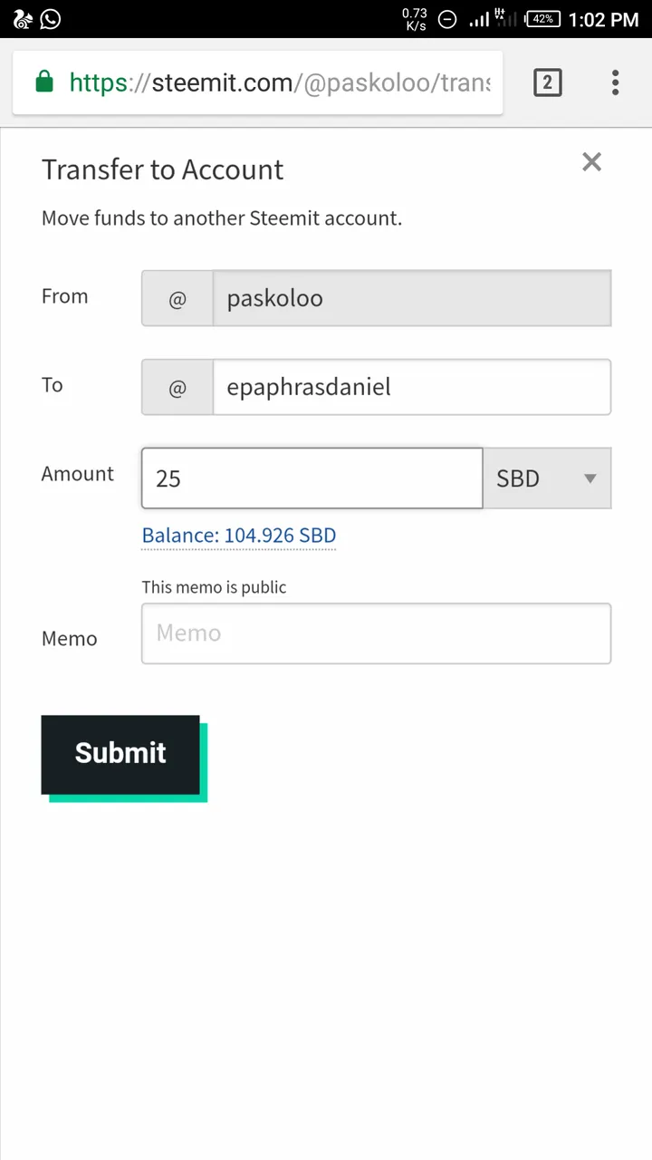The width and height of the screenshot is (652, 1160).
Task: Tap the WhatsApp notification icon
Action: (x=51, y=19)
